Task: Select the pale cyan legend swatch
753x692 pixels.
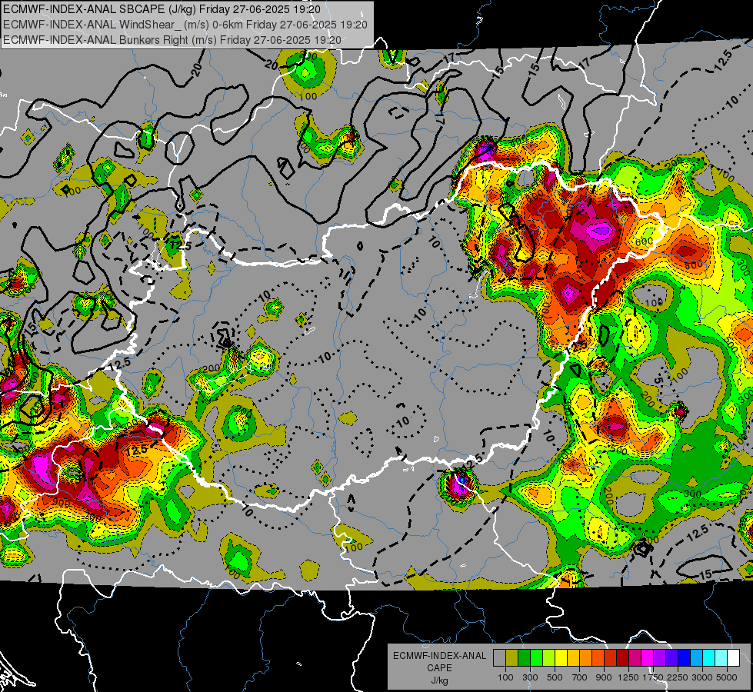Action: tap(721, 657)
